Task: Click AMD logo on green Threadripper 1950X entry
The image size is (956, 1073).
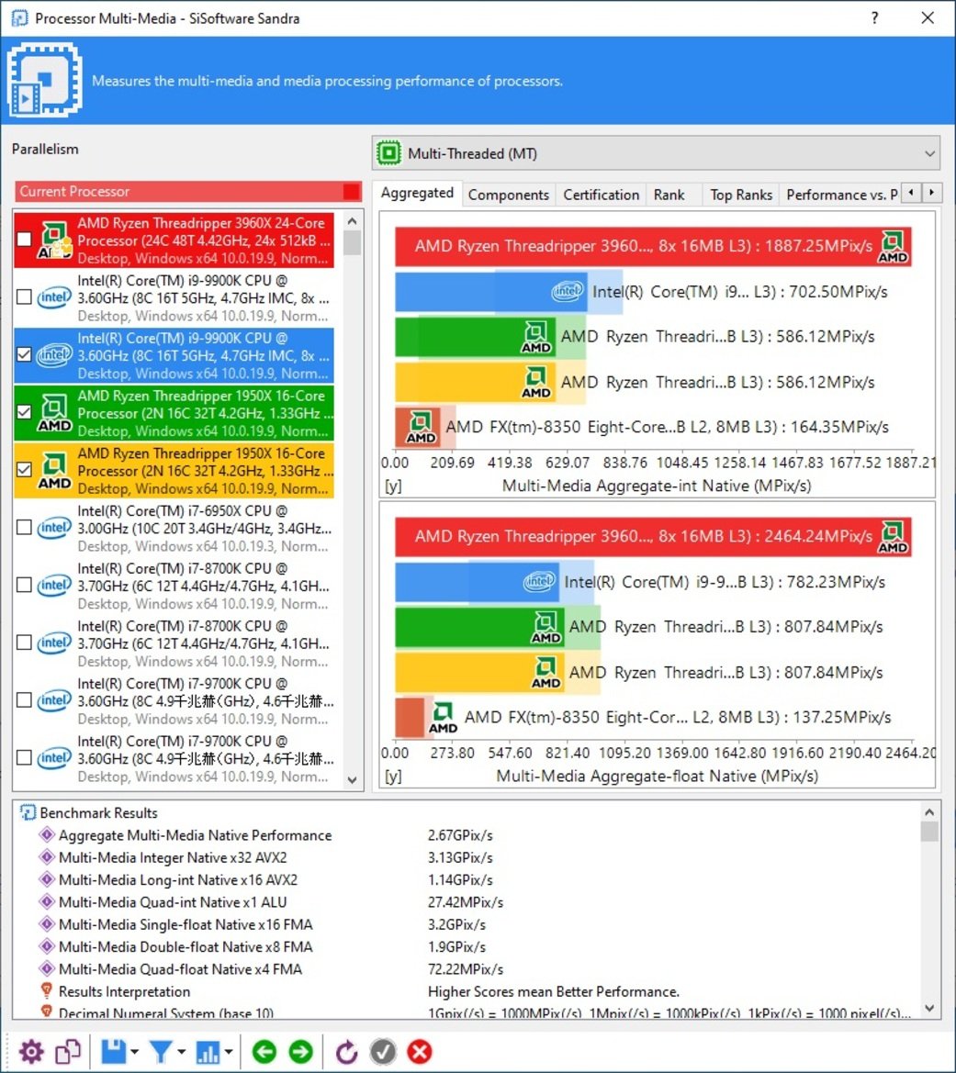Action: pos(54,412)
